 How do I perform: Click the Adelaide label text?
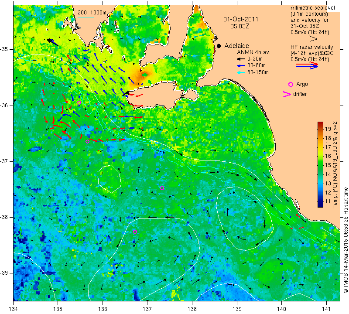coord(236,46)
